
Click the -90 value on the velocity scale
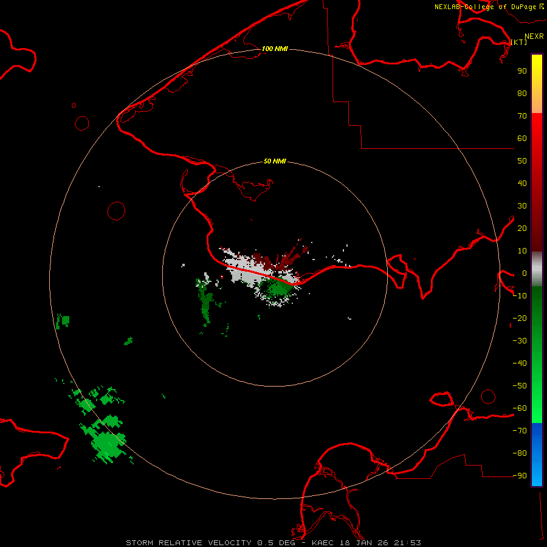(x=520, y=476)
